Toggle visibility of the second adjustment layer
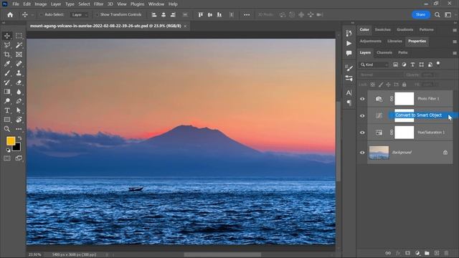 [362, 116]
